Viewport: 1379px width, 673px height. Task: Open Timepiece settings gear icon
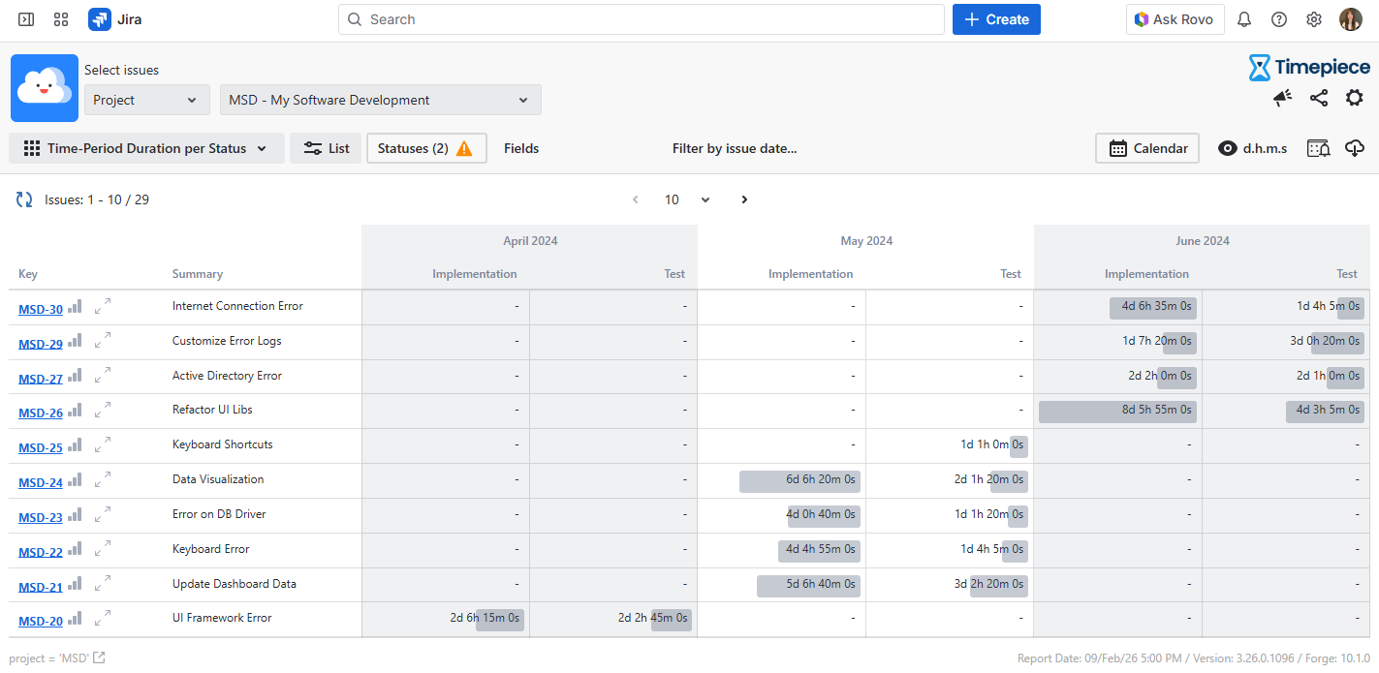[1354, 98]
